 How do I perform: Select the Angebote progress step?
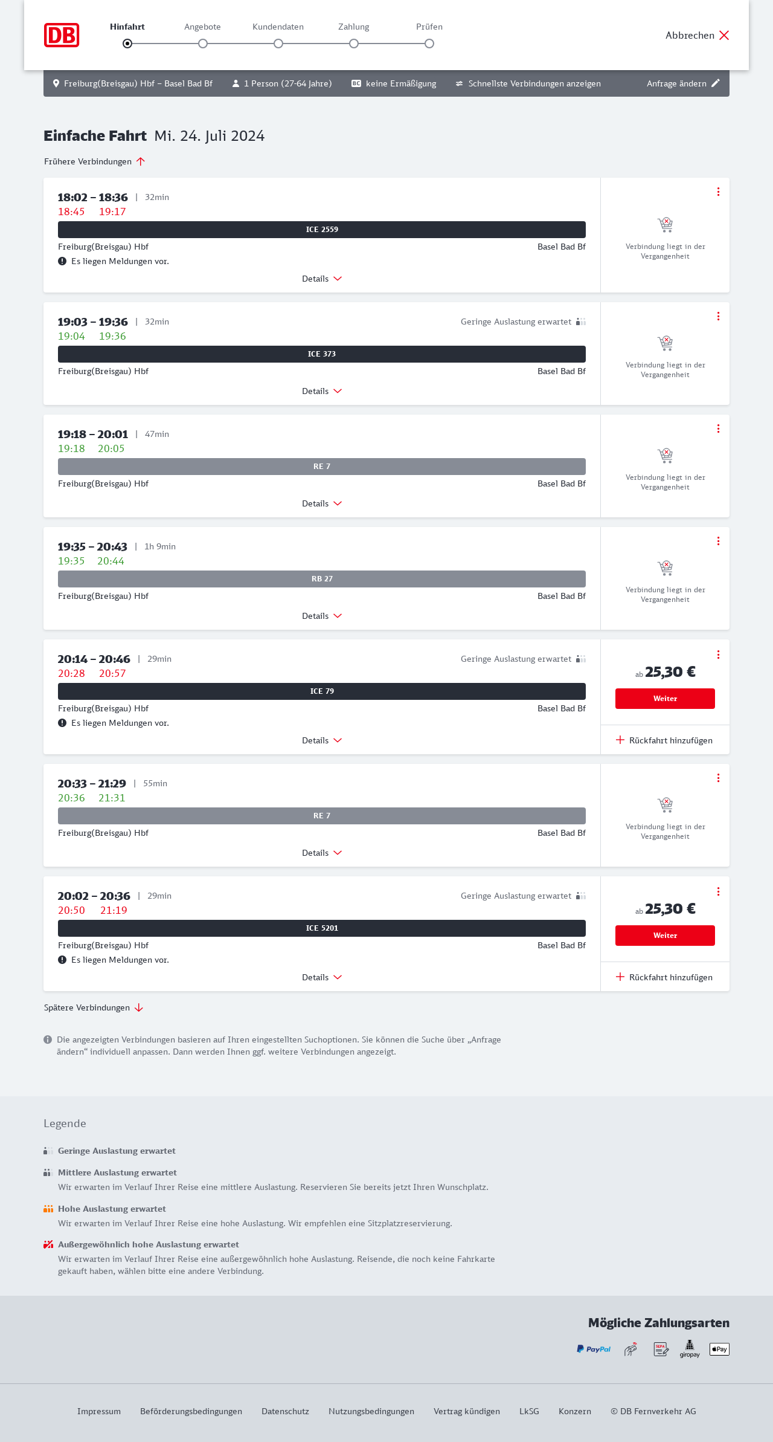coord(203,44)
